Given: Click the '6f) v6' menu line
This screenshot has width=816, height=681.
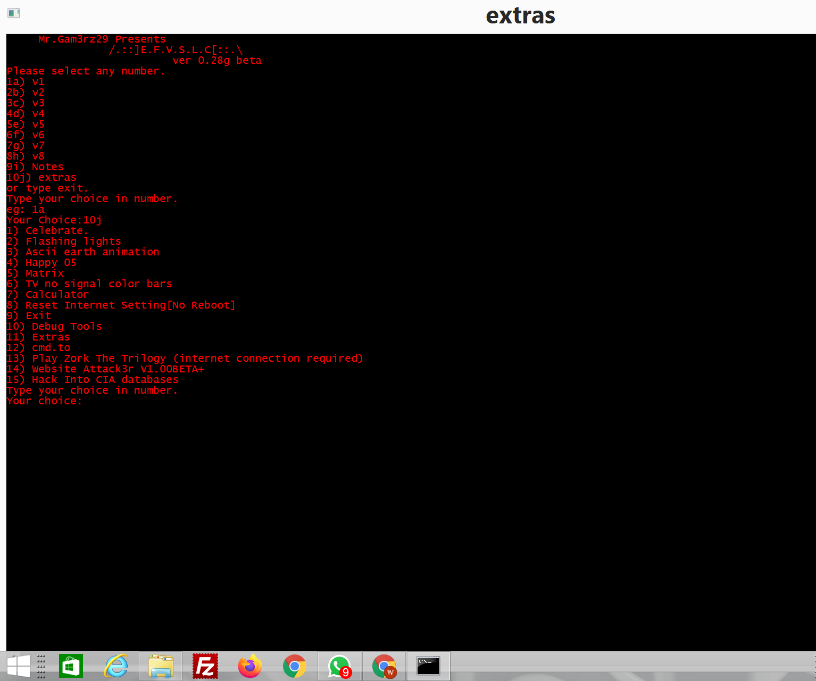Looking at the screenshot, I should (26, 135).
